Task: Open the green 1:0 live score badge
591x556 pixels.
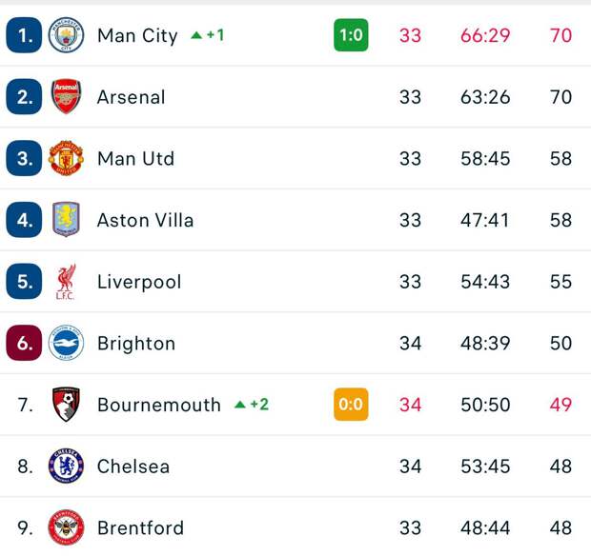Action: coord(351,35)
